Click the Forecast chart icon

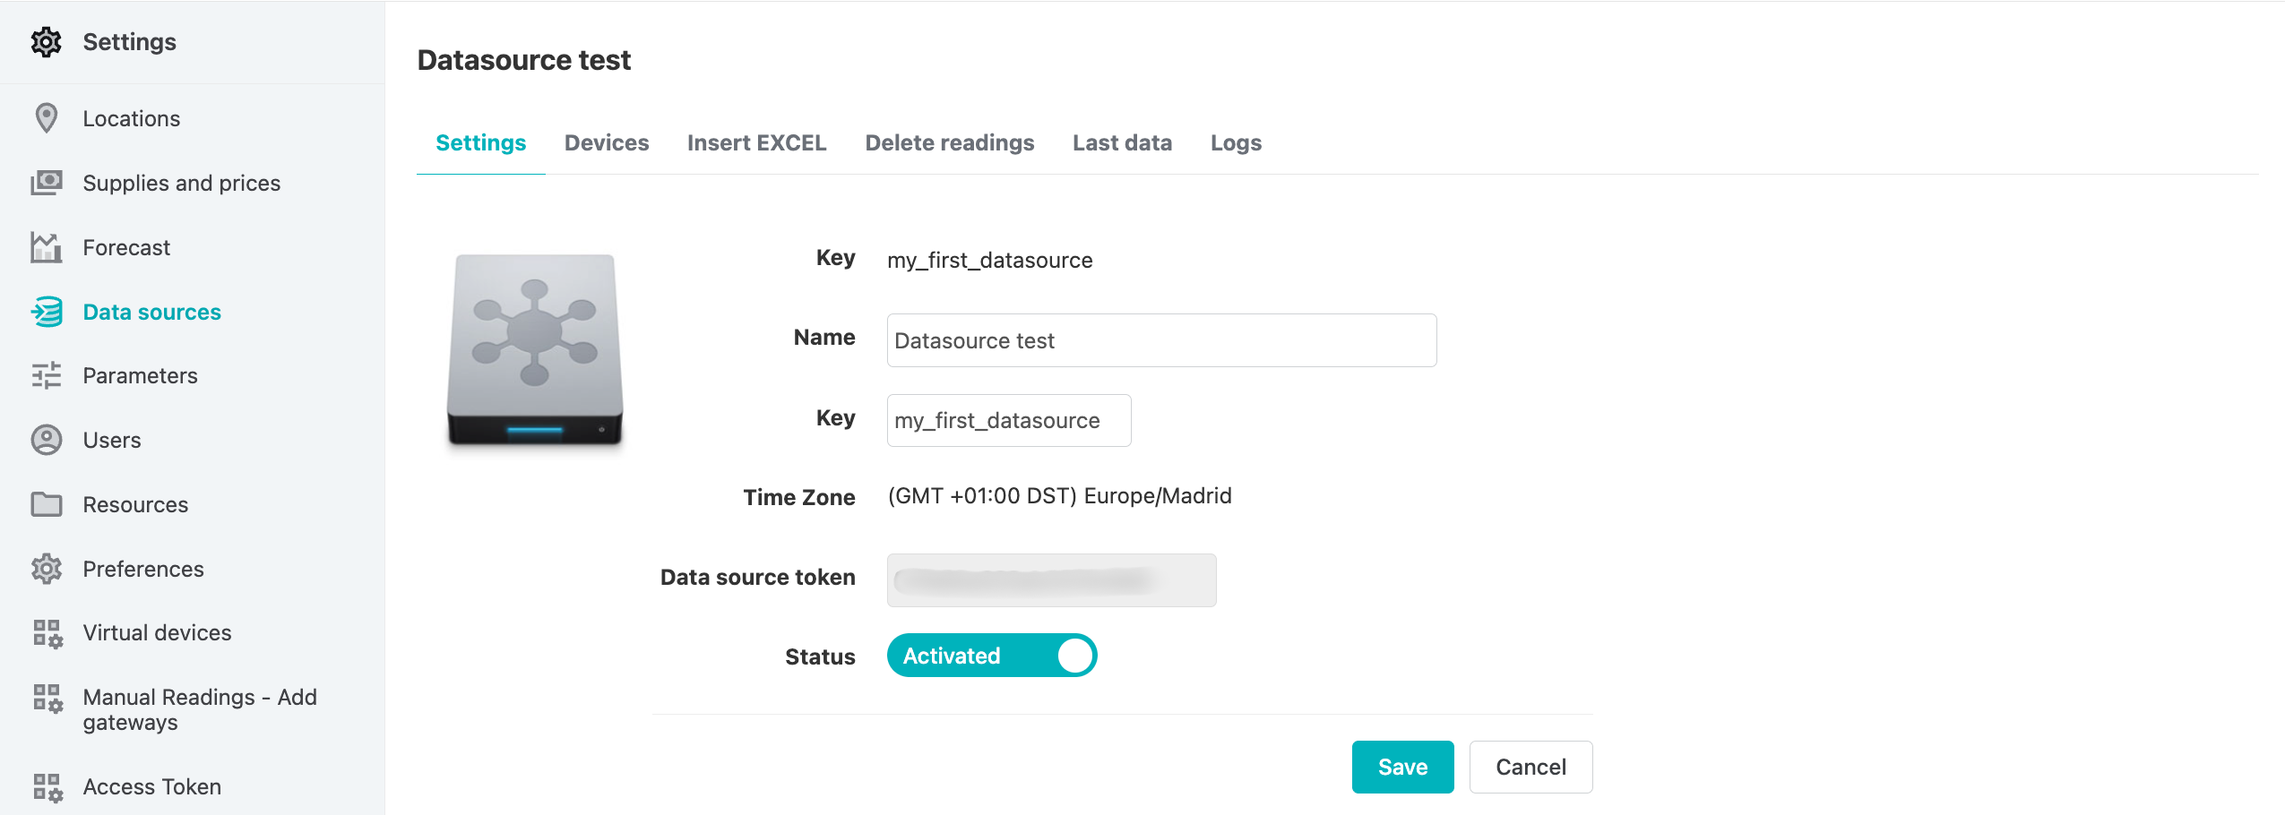pyautogui.click(x=46, y=247)
